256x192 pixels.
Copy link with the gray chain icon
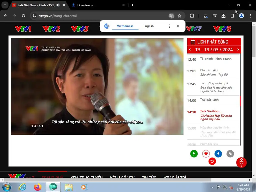point(230,154)
